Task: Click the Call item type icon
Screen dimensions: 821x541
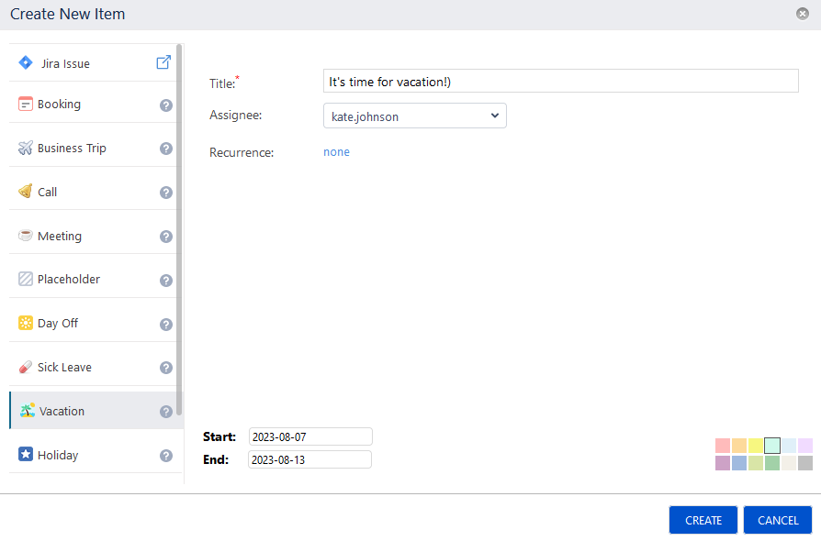Action: click(25, 192)
